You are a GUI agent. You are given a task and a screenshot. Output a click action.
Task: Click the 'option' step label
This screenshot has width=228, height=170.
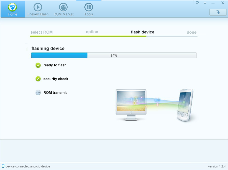click(92, 32)
